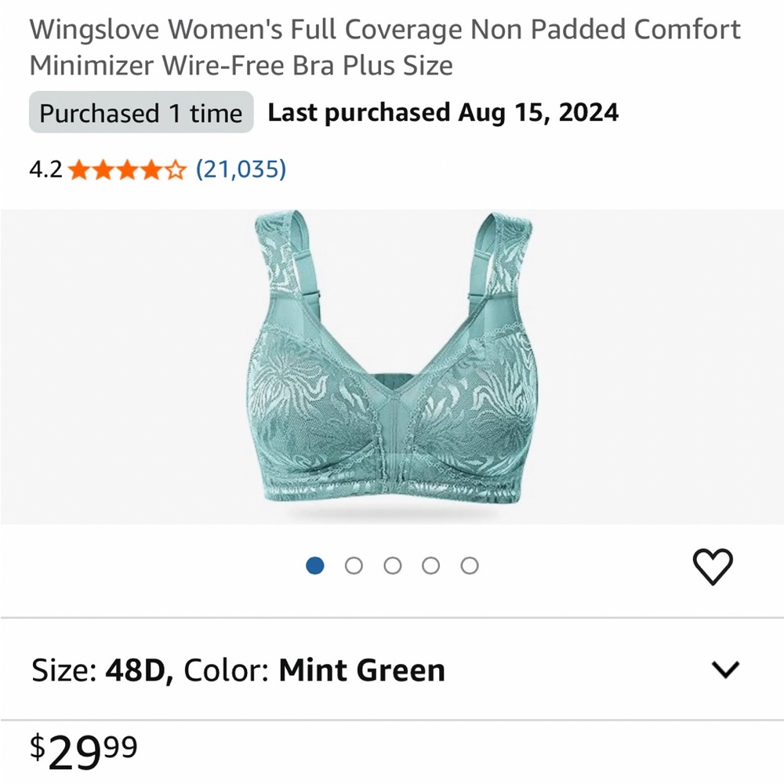Click the Wingslove product title

[384, 47]
